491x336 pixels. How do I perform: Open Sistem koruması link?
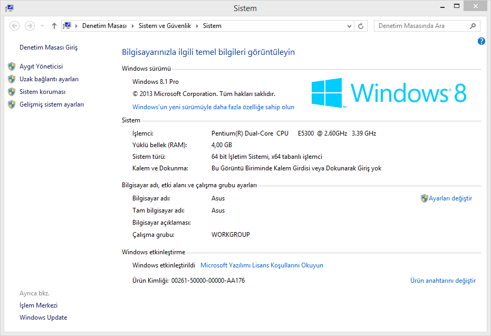click(x=42, y=92)
